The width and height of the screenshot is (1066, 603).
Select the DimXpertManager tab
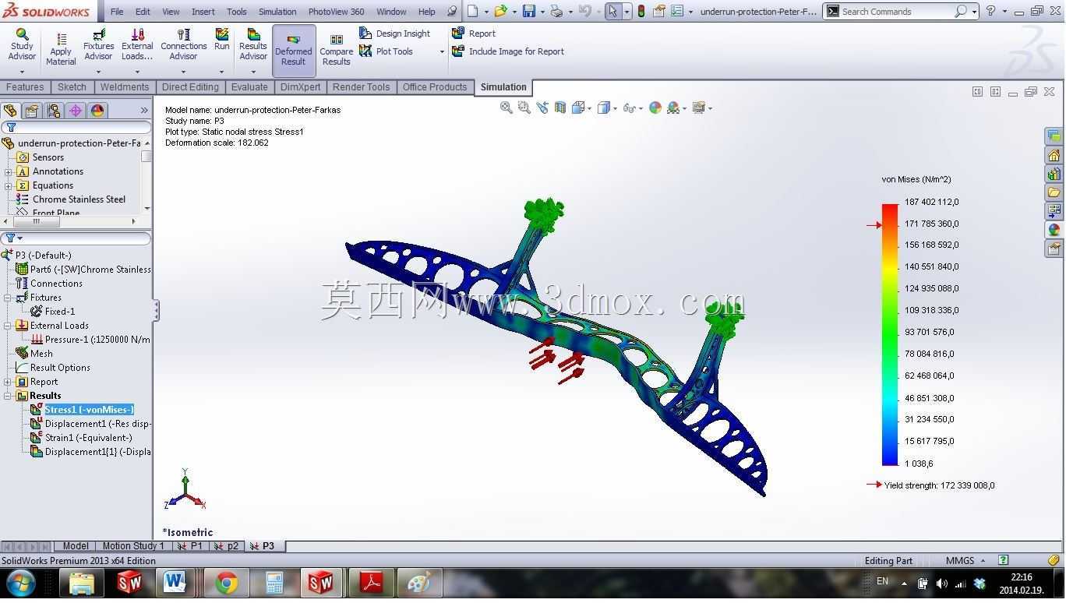76,111
